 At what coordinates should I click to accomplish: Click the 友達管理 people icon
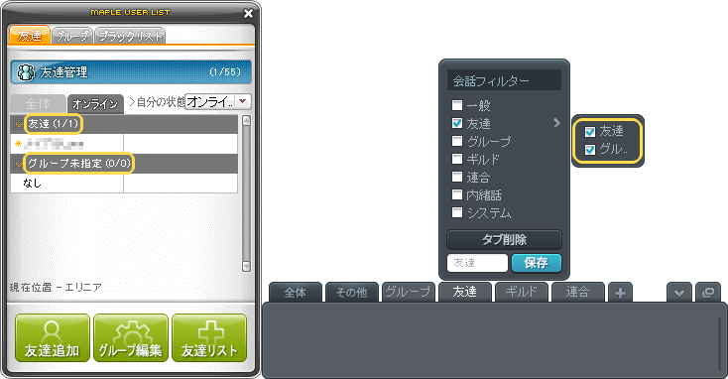pyautogui.click(x=26, y=72)
